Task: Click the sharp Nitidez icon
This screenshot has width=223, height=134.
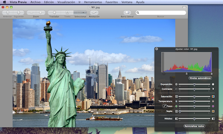Action: [213, 119]
